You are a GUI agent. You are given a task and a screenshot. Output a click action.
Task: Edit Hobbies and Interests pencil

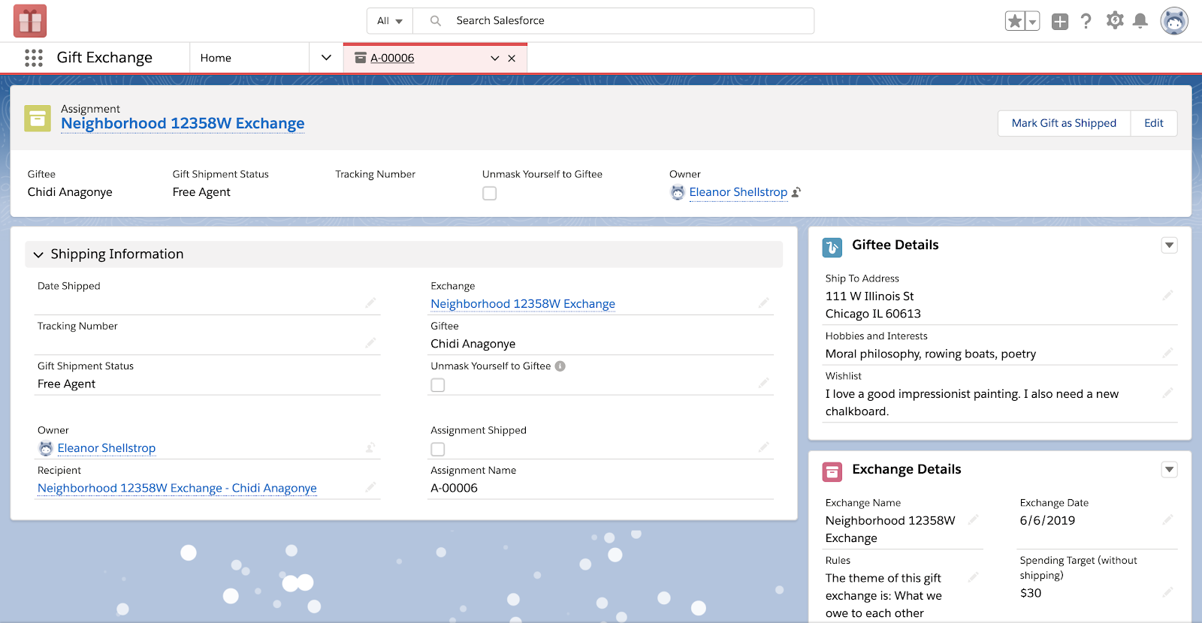1167,353
